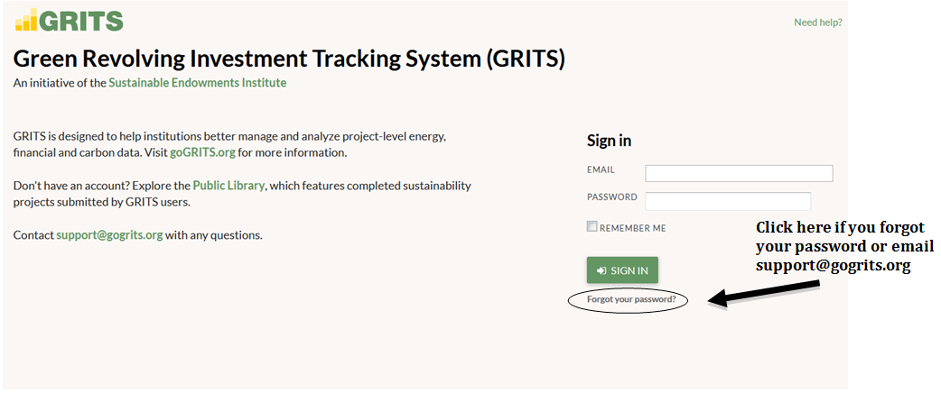
Task: Visit the goGRITS.org link
Action: point(202,152)
